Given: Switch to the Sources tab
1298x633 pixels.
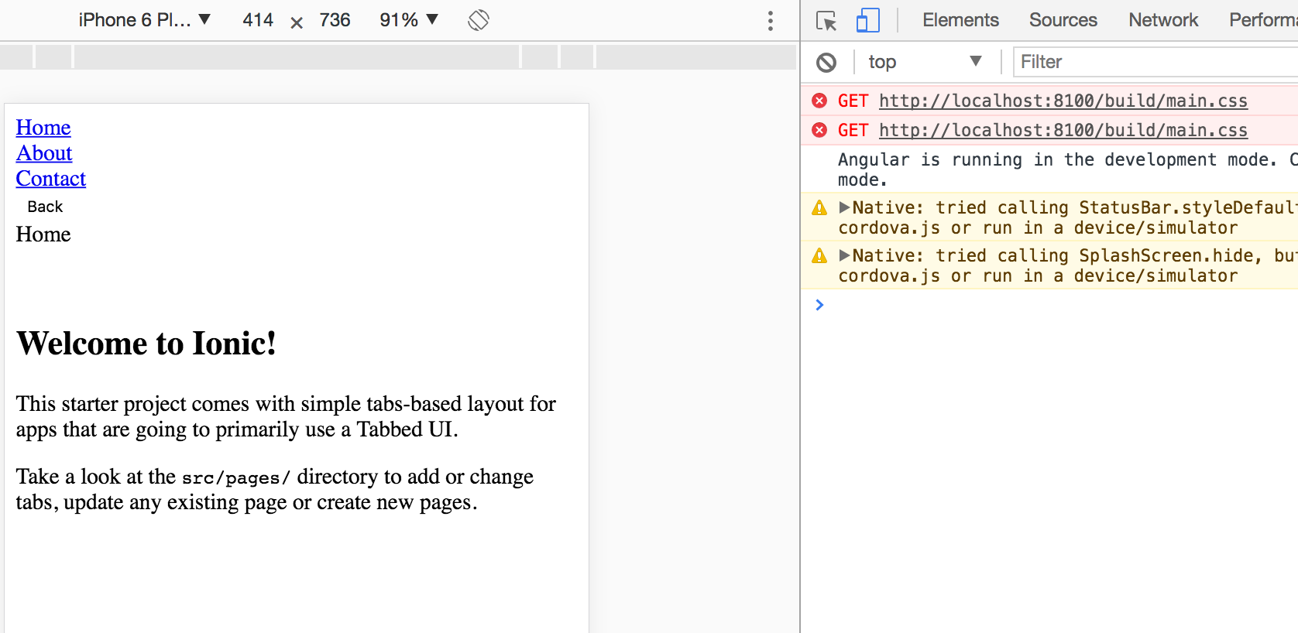Looking at the screenshot, I should coord(1063,20).
